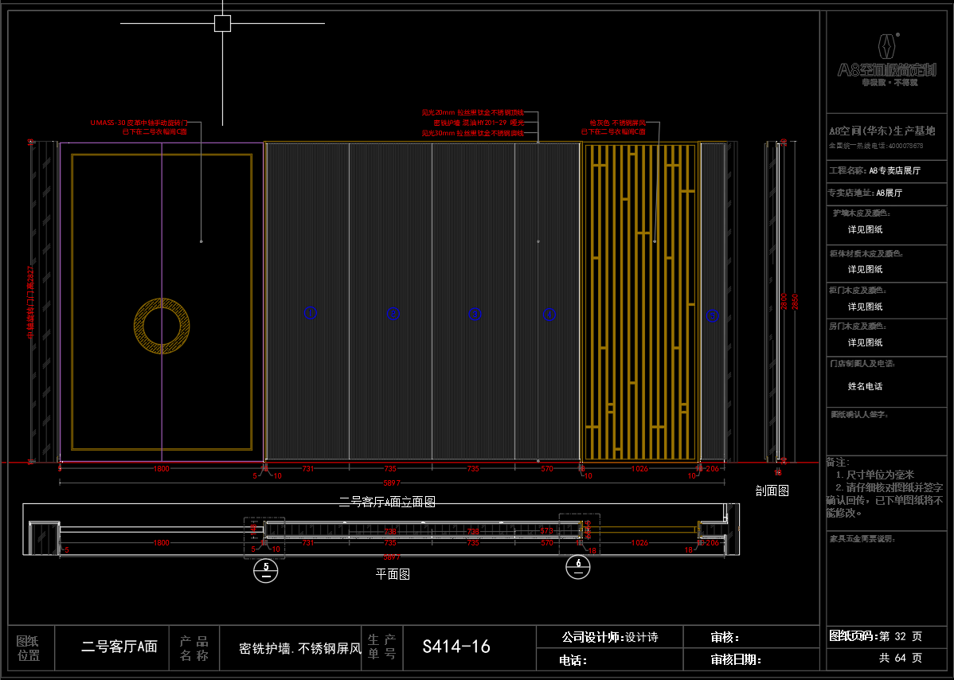Click the 1800 door width dimension in elevation

click(x=161, y=469)
